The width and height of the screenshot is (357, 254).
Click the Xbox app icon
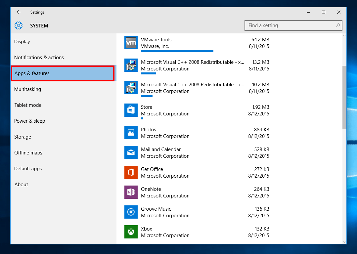[x=131, y=232]
